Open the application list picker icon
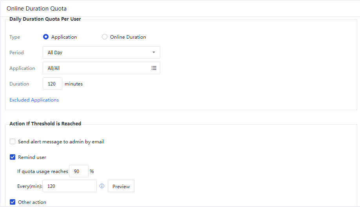This screenshot has height=207, width=360. (x=154, y=68)
